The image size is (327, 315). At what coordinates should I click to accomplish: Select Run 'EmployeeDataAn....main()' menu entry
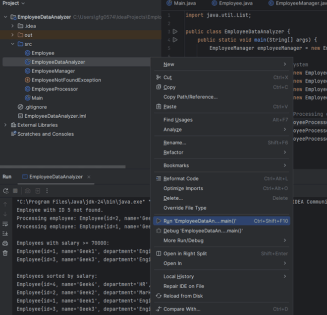tap(200, 221)
